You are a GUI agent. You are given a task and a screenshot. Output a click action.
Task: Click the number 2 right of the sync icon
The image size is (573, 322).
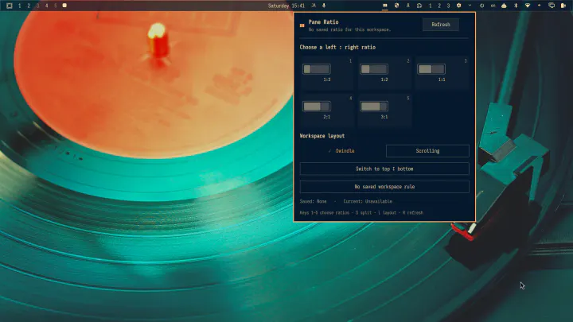click(439, 6)
